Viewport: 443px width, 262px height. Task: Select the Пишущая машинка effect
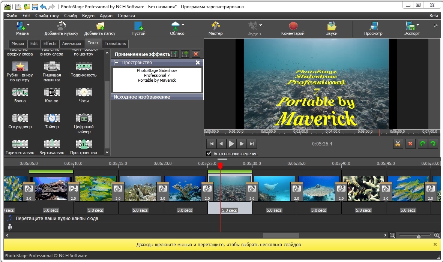click(52, 72)
